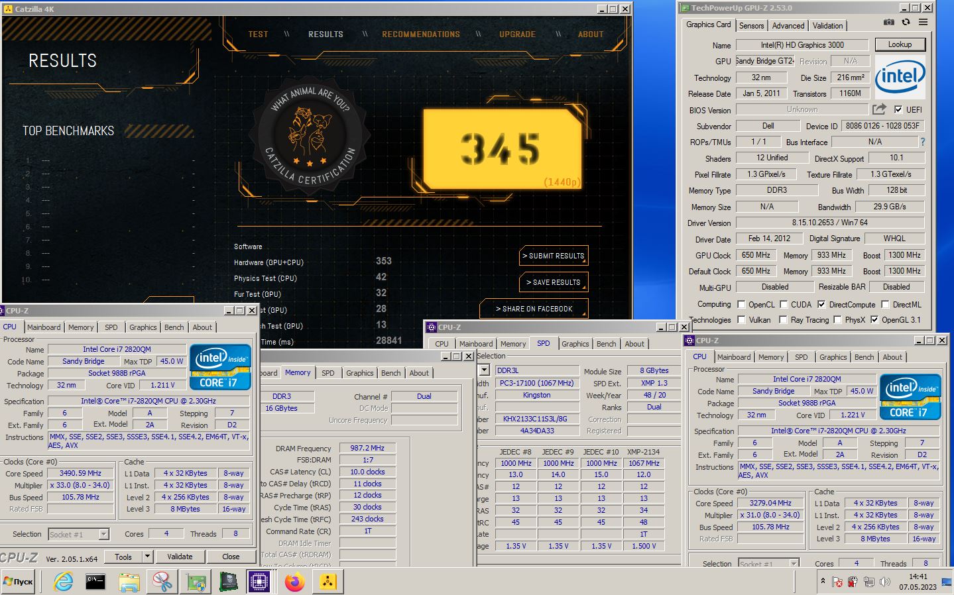Screen dimensions: 954x595
Task: Open the GPU-Z hamburger menu
Action: (x=923, y=23)
